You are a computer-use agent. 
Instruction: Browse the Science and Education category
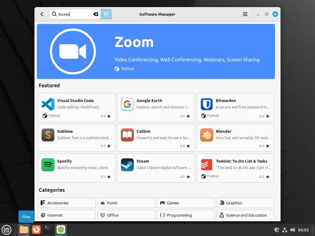[x=245, y=215]
